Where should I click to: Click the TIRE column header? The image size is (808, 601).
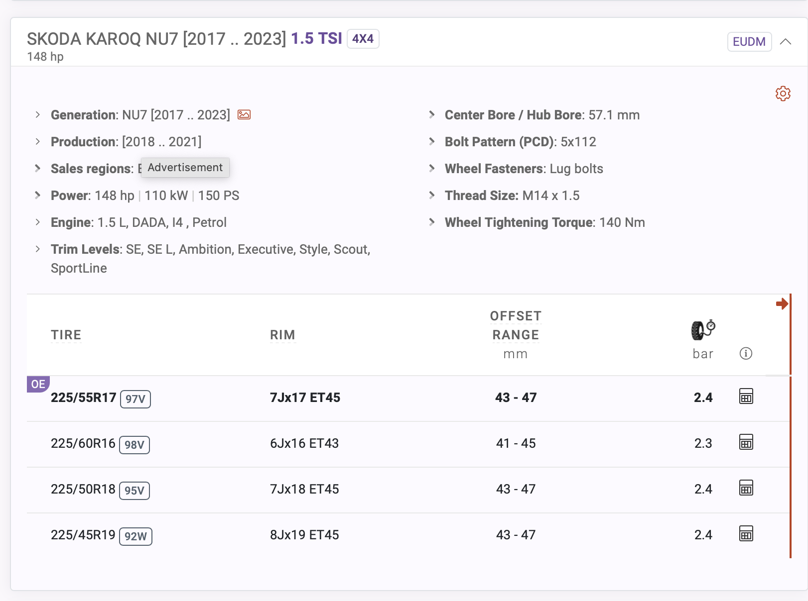pos(66,335)
